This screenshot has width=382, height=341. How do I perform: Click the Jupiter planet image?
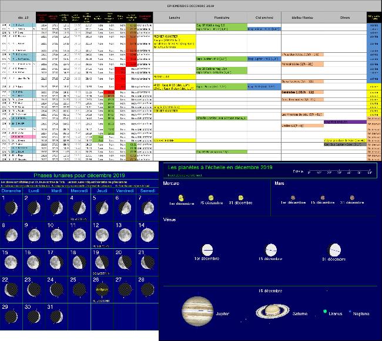(197, 311)
